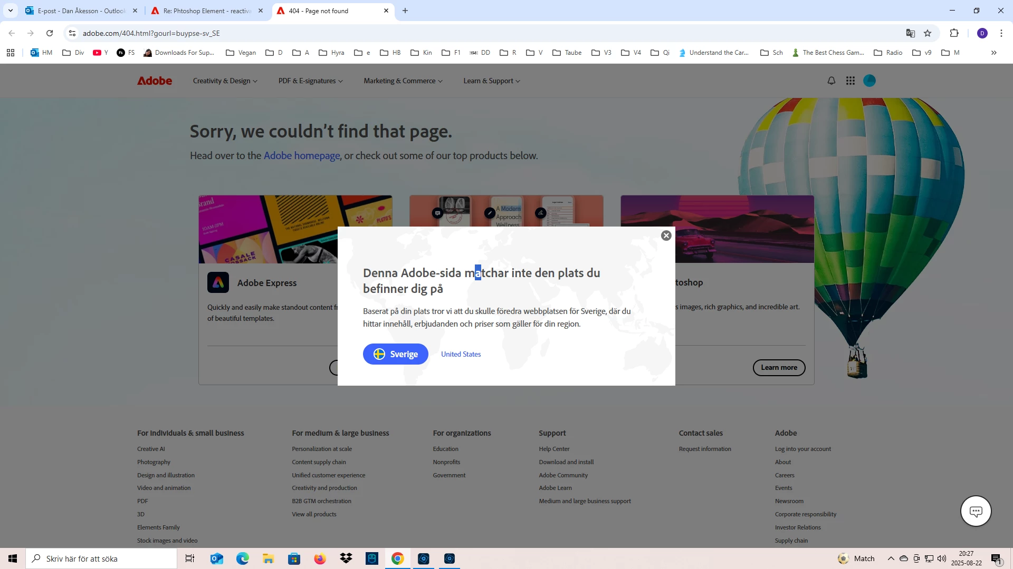Viewport: 1013px width, 569px height.
Task: Close the region selection dialog
Action: tap(666, 236)
